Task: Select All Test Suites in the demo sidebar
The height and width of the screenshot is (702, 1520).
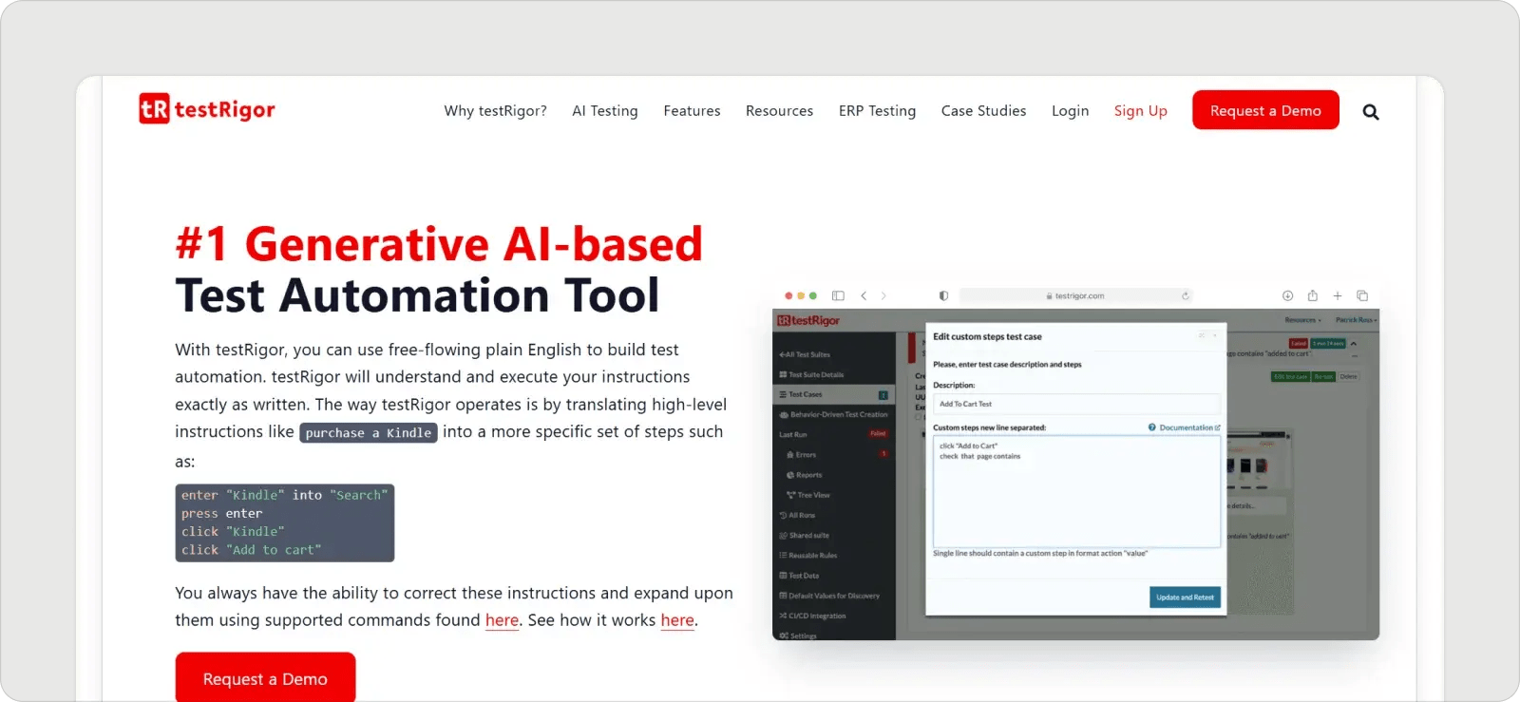Action: click(x=805, y=354)
